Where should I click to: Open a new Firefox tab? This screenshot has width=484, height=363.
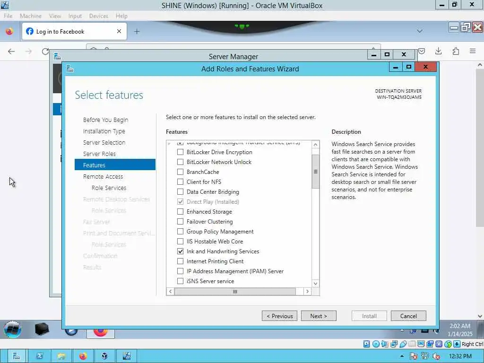(137, 32)
